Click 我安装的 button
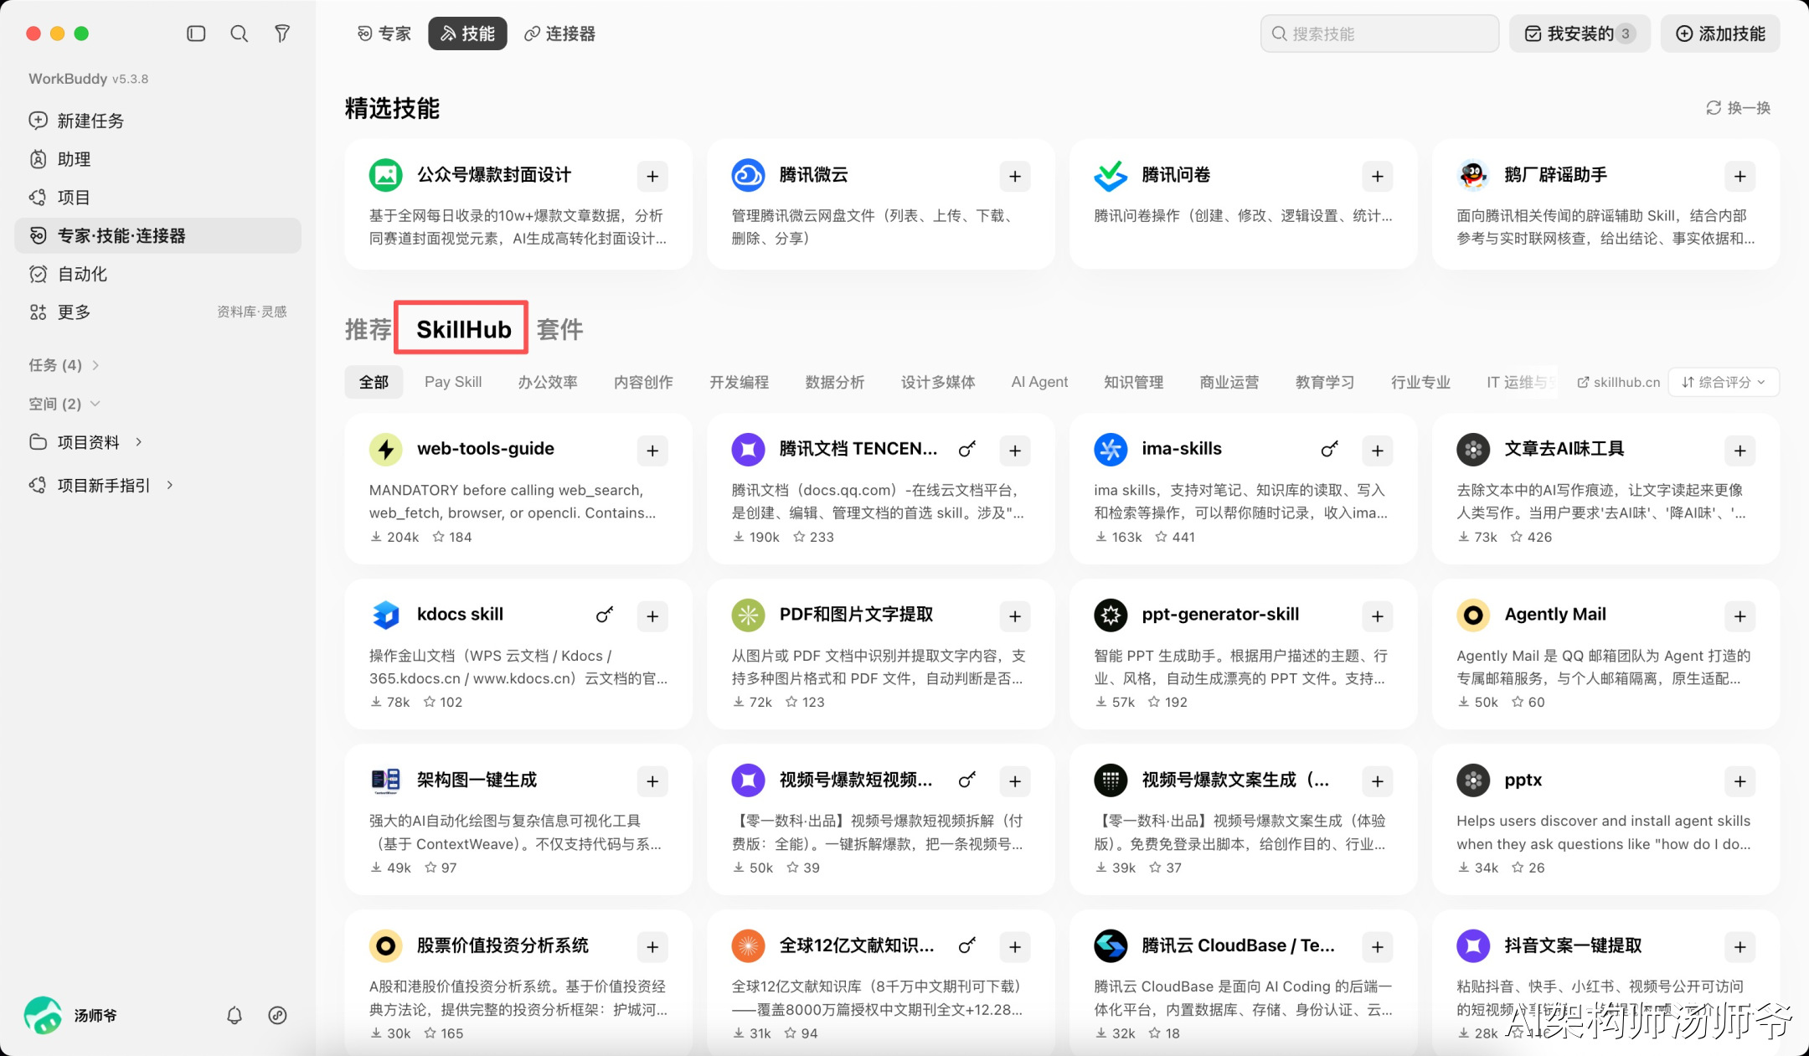The image size is (1809, 1056). click(x=1580, y=33)
